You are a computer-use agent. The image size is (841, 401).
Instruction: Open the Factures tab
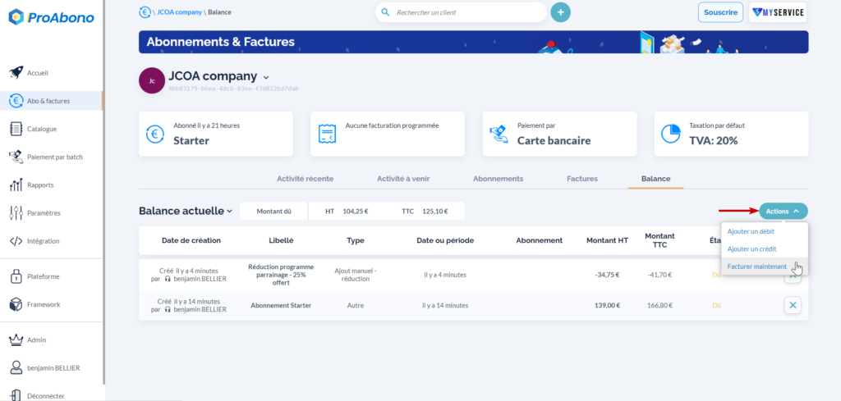click(582, 179)
